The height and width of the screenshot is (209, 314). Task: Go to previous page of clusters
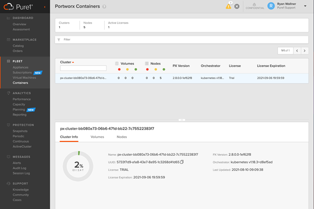297,51
